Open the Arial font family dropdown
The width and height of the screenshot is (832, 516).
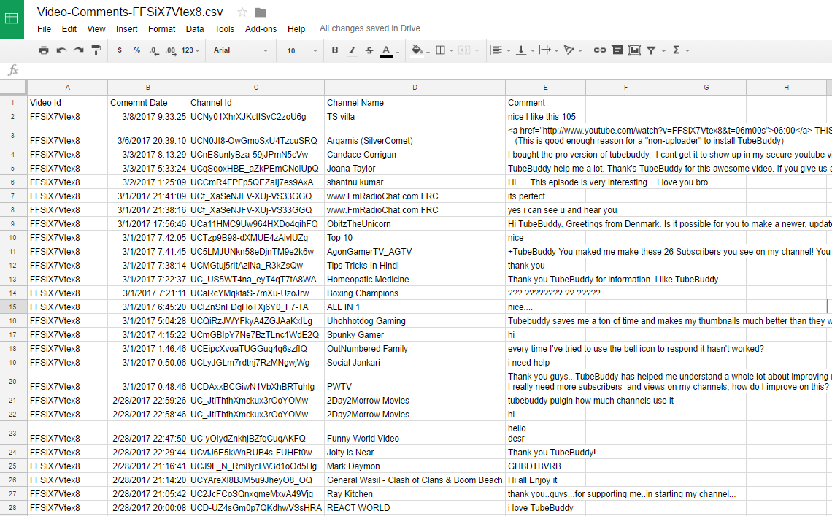click(240, 50)
